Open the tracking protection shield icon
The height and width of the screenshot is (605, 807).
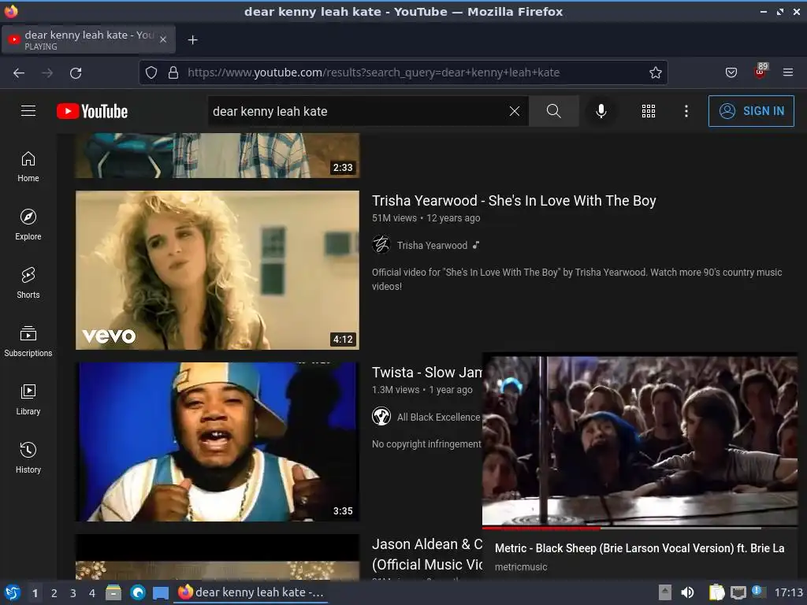coord(151,72)
